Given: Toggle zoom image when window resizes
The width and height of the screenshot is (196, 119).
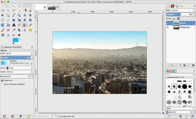Looking at the screenshot, I should pos(163,12).
